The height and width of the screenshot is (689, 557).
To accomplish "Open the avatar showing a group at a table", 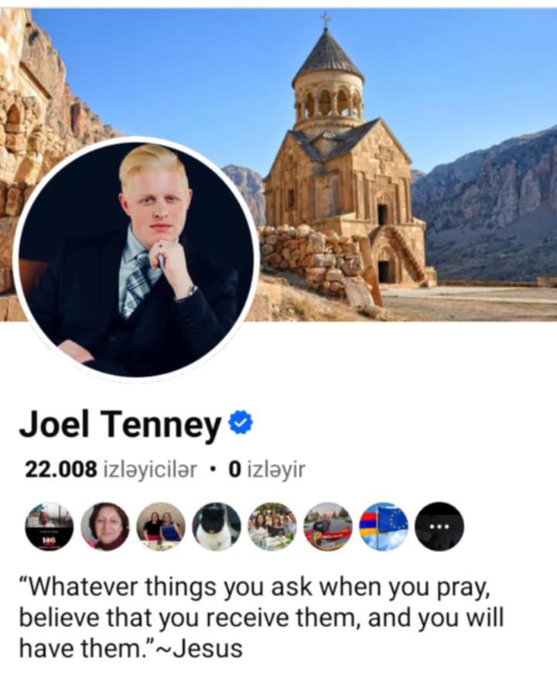I will click(272, 527).
